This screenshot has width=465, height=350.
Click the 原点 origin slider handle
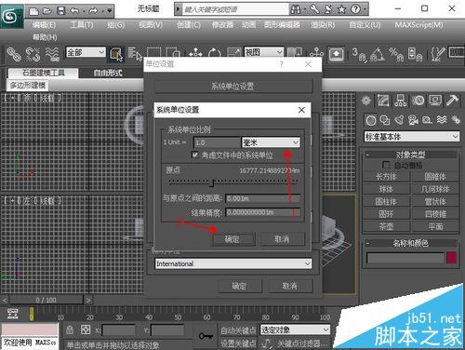tap(212, 183)
